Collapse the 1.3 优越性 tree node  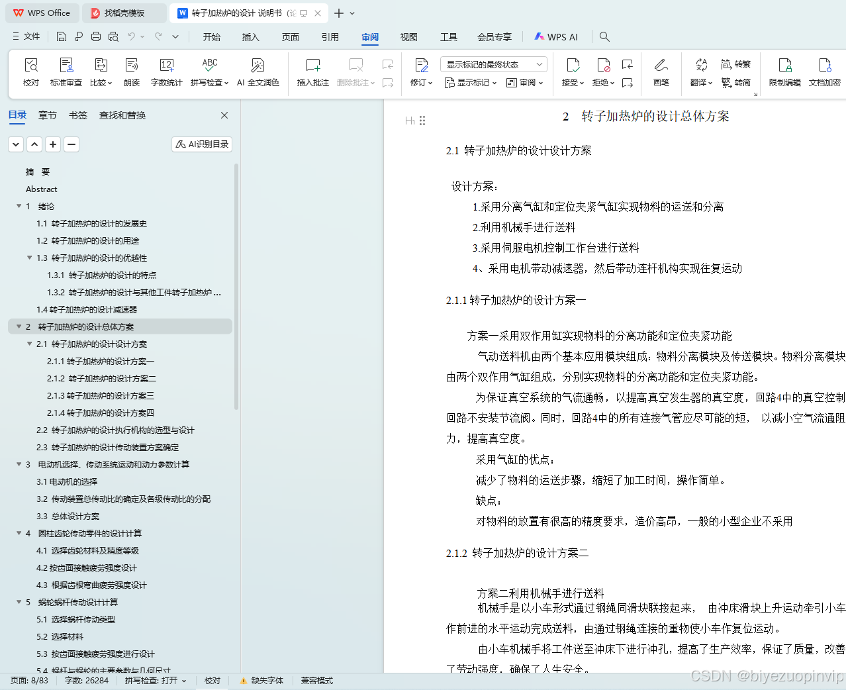point(30,258)
